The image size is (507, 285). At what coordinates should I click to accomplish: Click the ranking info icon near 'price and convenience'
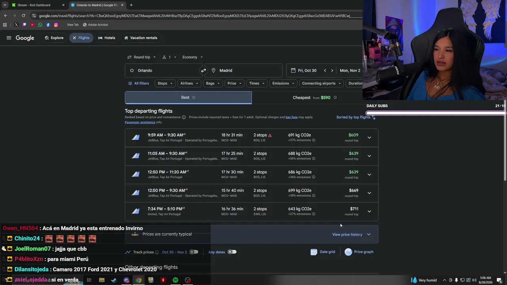pyautogui.click(x=184, y=117)
